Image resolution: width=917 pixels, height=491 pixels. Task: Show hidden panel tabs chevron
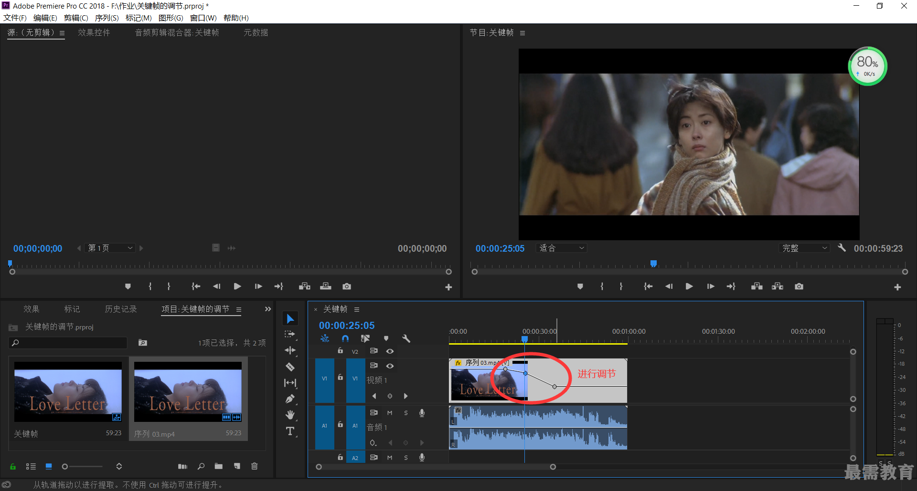point(268,309)
